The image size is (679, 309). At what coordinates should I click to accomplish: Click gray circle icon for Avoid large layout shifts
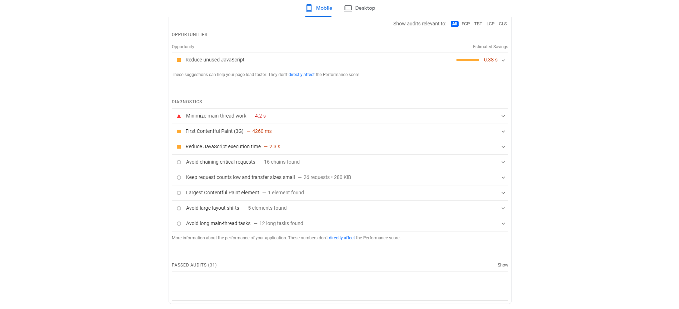point(179,208)
